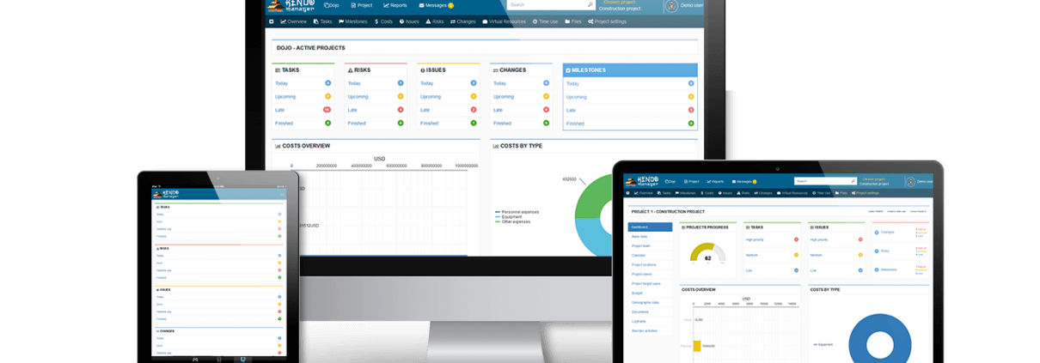Click the Other expenses legend entry
The width and height of the screenshot is (1040, 363).
512,221
